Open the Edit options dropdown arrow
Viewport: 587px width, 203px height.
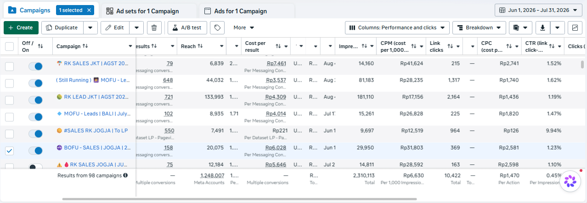click(x=136, y=27)
